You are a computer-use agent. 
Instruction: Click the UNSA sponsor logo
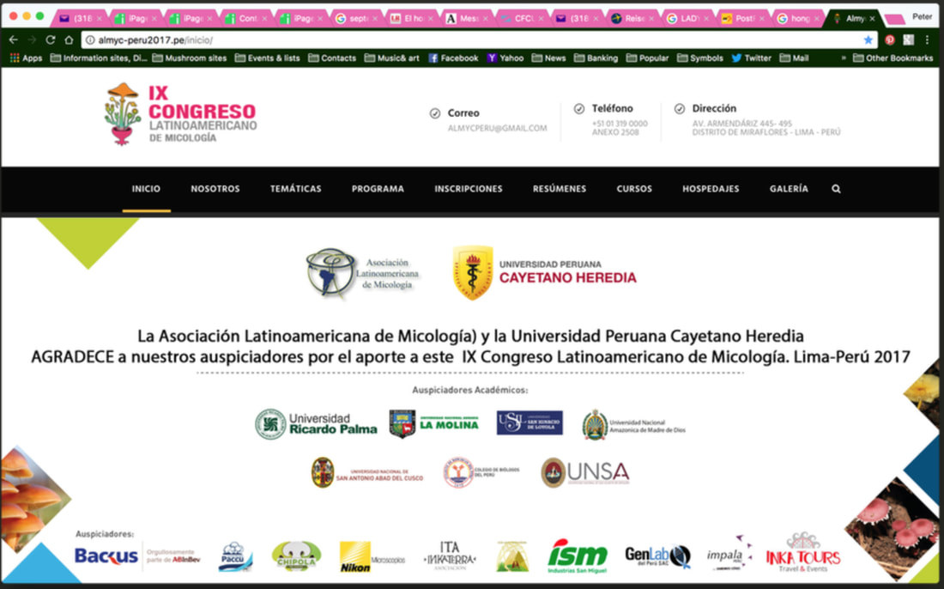point(585,472)
